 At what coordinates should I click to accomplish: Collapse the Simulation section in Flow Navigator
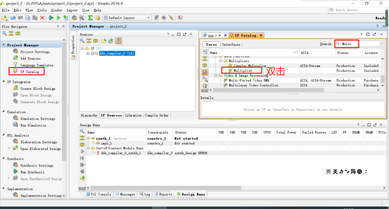pos(3,112)
